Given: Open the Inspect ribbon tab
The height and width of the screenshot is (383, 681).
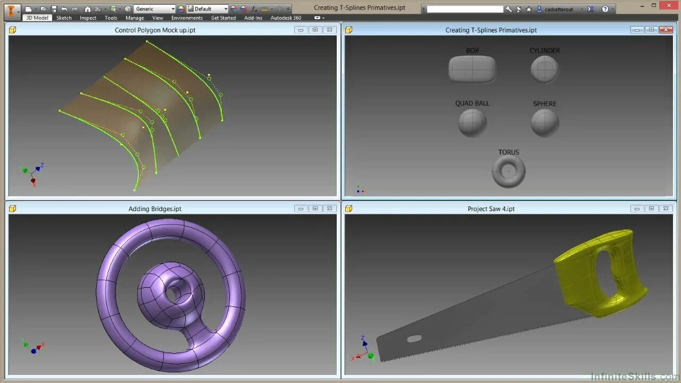Looking at the screenshot, I should [88, 18].
